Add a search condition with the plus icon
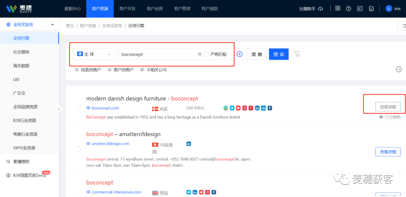This screenshot has height=197, width=406. click(x=240, y=54)
